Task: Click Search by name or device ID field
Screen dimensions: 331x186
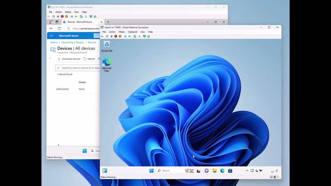Action: [x=78, y=68]
